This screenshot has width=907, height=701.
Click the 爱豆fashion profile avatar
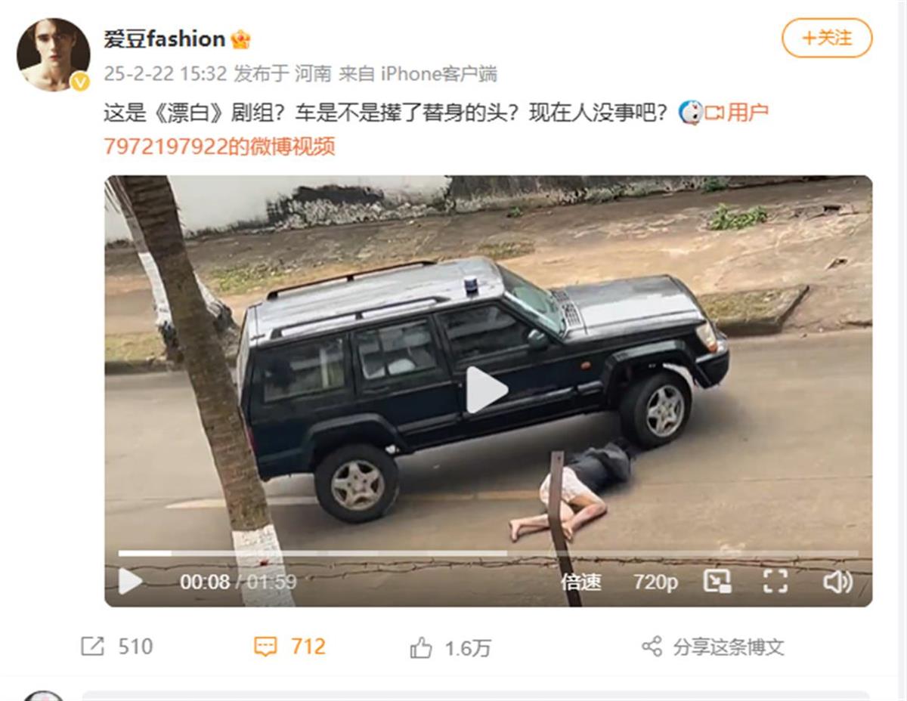[x=53, y=54]
